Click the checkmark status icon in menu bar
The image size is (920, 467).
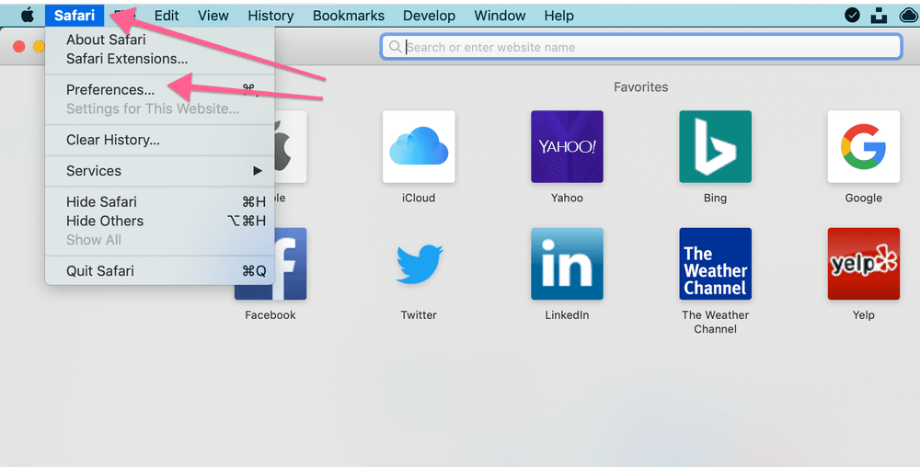point(852,16)
